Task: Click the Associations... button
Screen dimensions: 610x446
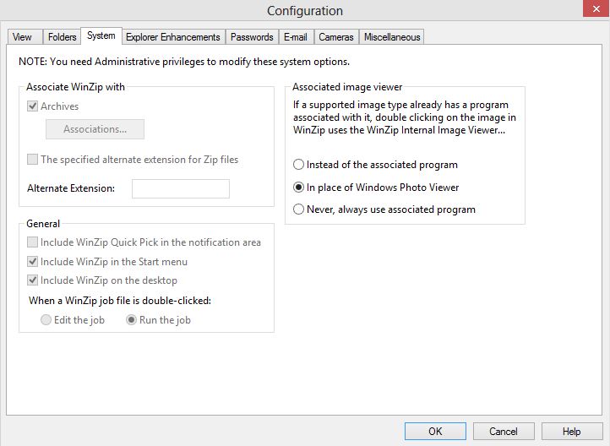Action: [95, 129]
